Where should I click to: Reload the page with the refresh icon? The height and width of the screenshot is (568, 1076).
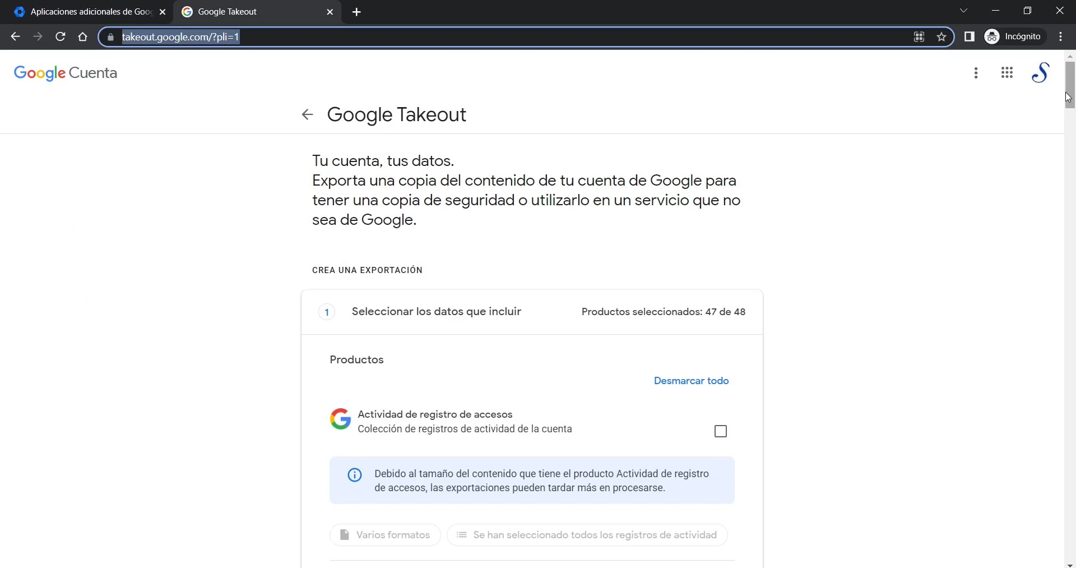[61, 37]
